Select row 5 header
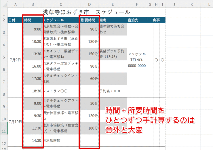Viewport: 213px width, 150px height. [x=4, y=57]
